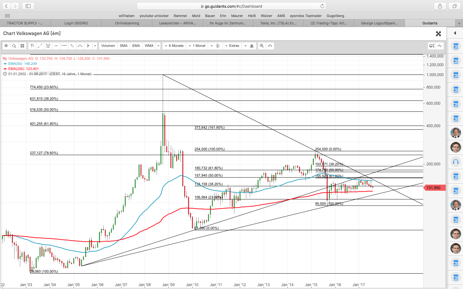Toggle Safari sidebar panel
Screen dimensions: 463x289
(x=28, y=6)
